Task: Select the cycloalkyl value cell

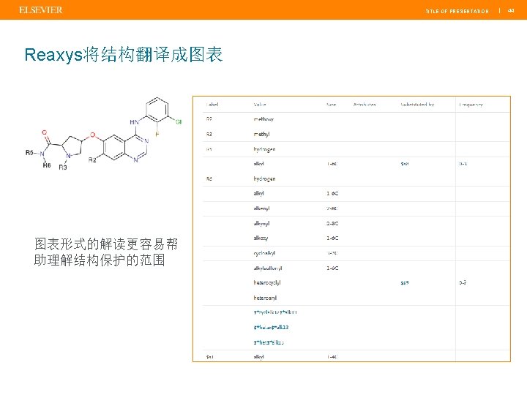Action: point(264,253)
